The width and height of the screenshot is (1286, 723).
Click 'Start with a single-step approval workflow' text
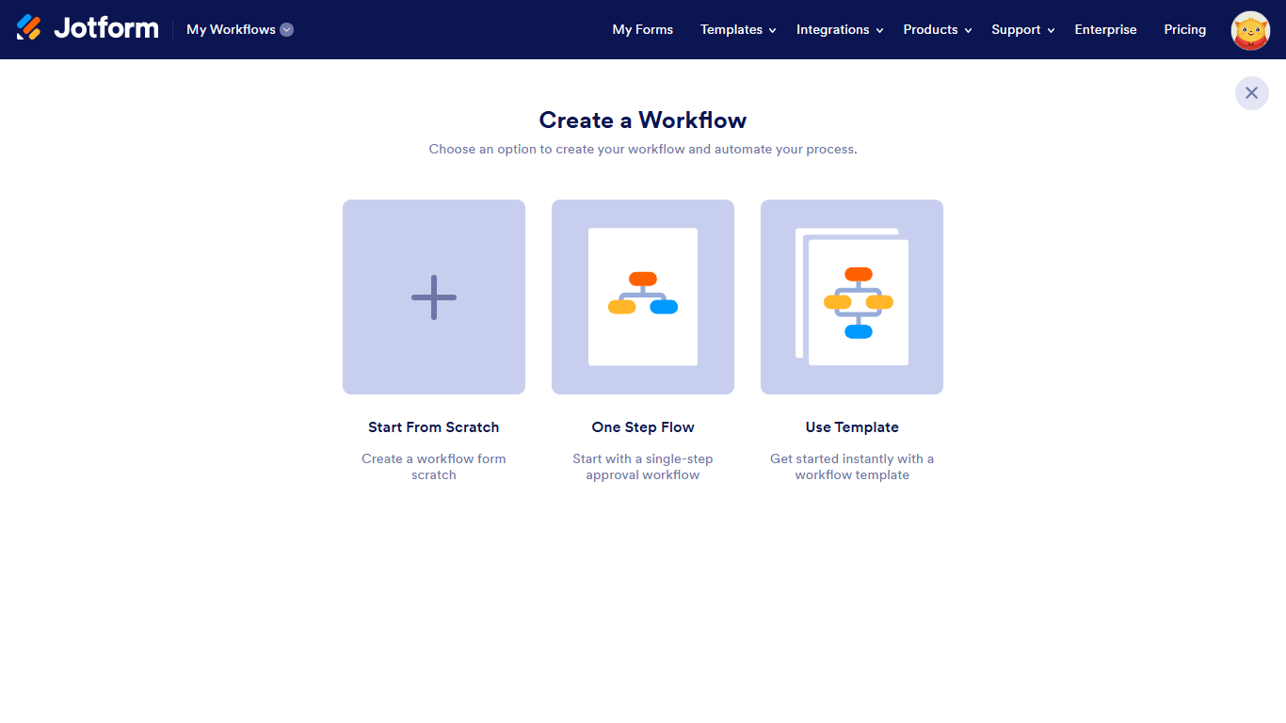pos(643,467)
